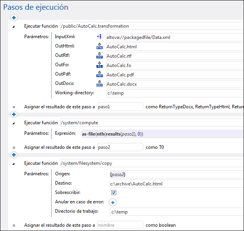
Task: Click the plus icon above the /system/compute step
Action: tap(14, 114)
